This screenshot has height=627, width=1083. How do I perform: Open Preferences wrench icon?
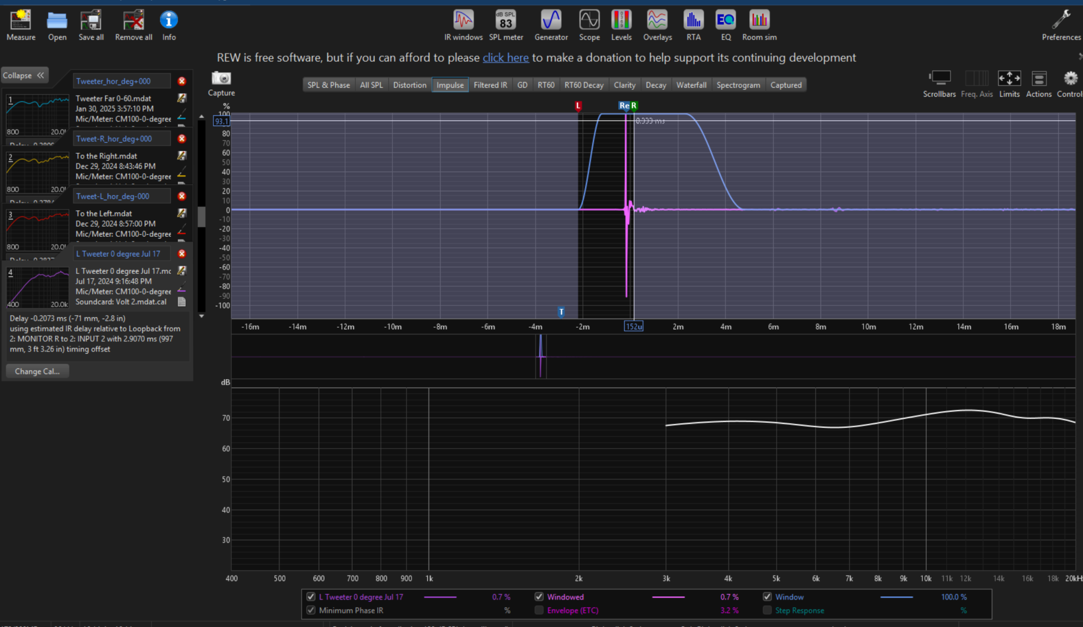[x=1061, y=25]
